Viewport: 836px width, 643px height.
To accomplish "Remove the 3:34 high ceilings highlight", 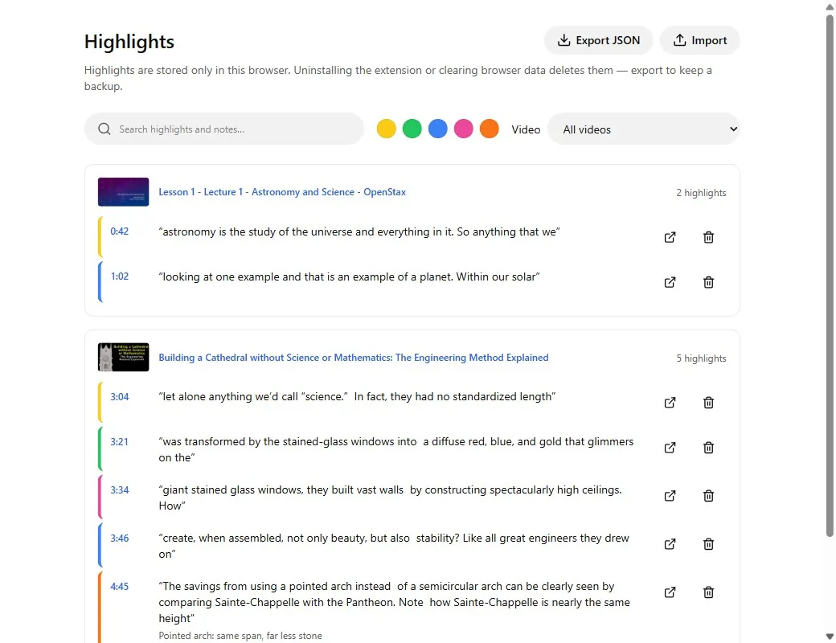I will pyautogui.click(x=708, y=496).
